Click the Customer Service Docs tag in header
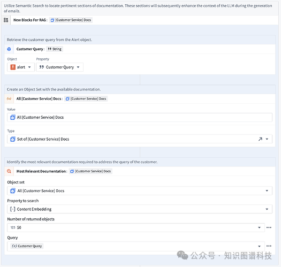 coord(71,20)
